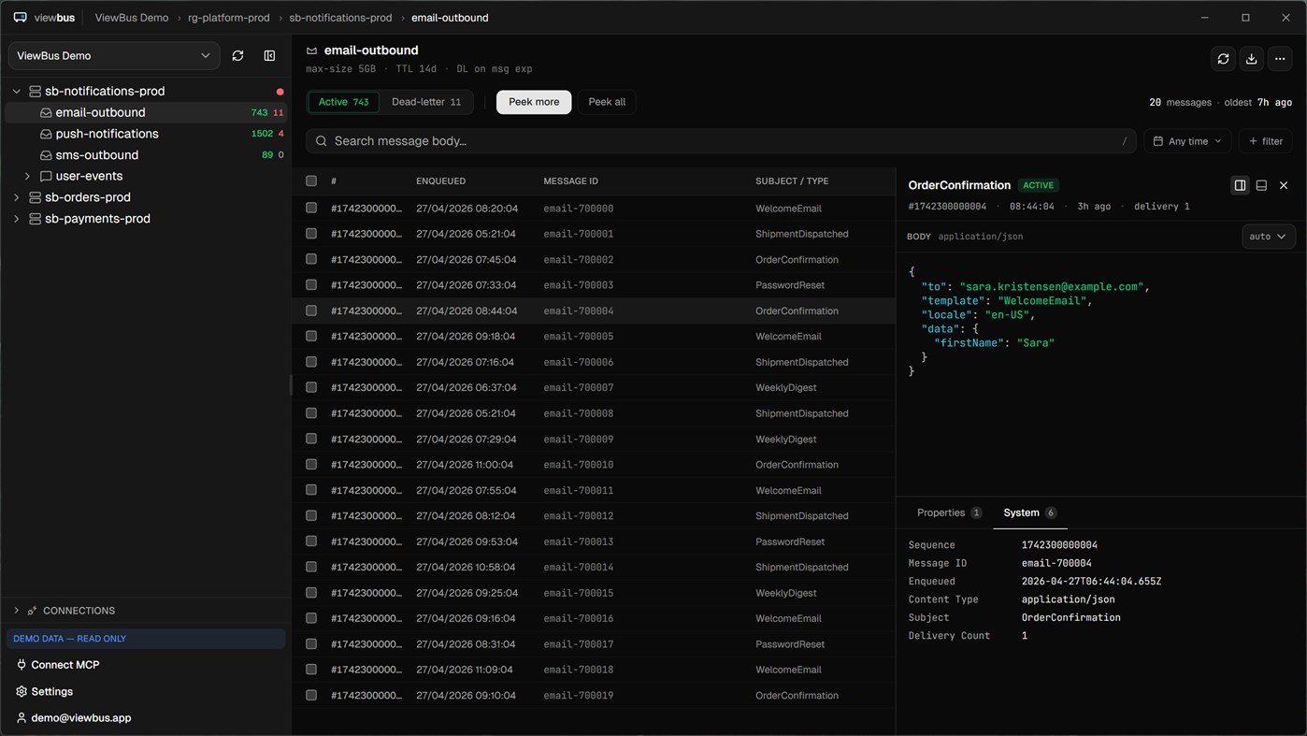The image size is (1307, 736).
Task: Add a filter with the filter button
Action: [x=1266, y=141]
